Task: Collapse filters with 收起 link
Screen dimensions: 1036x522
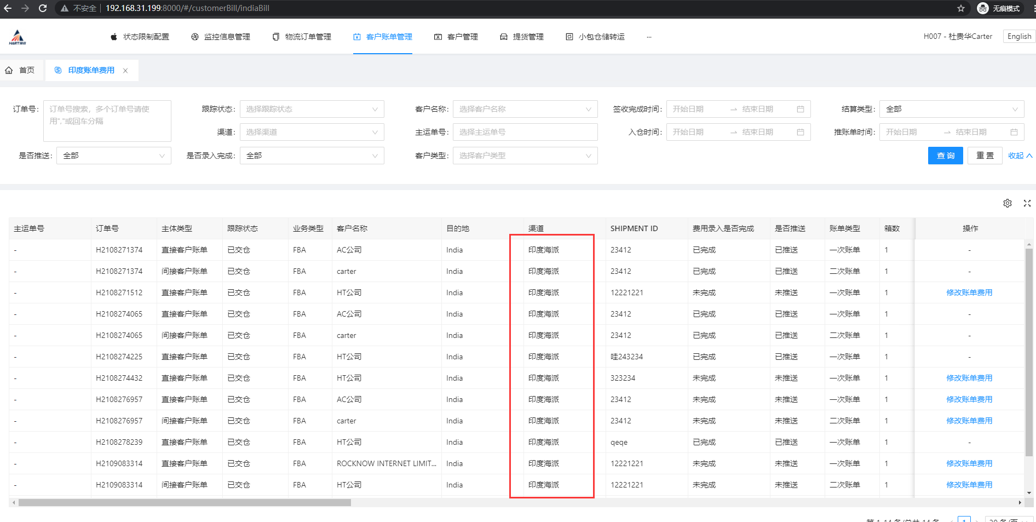Action: (x=1020, y=156)
